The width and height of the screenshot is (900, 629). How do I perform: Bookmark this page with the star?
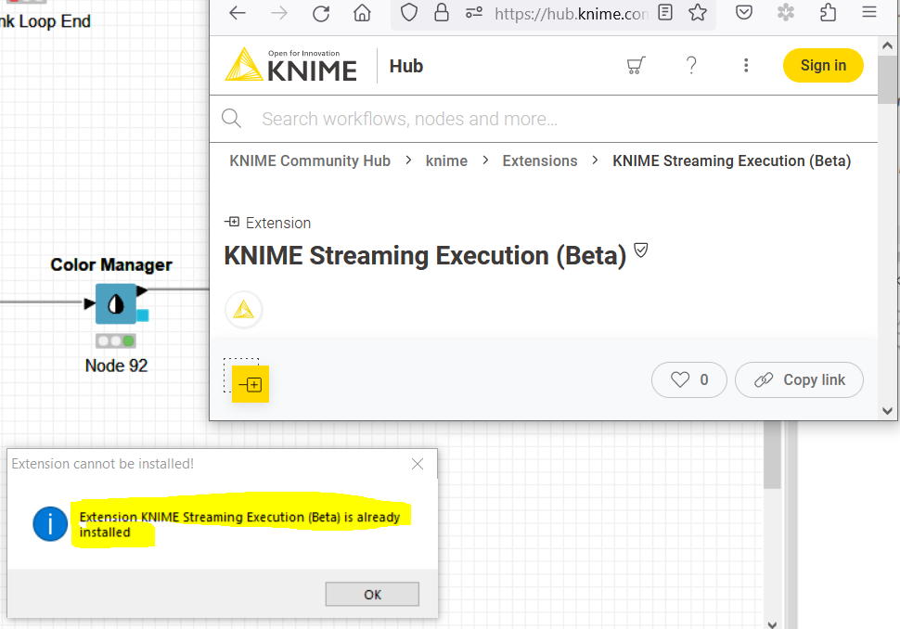coord(698,13)
